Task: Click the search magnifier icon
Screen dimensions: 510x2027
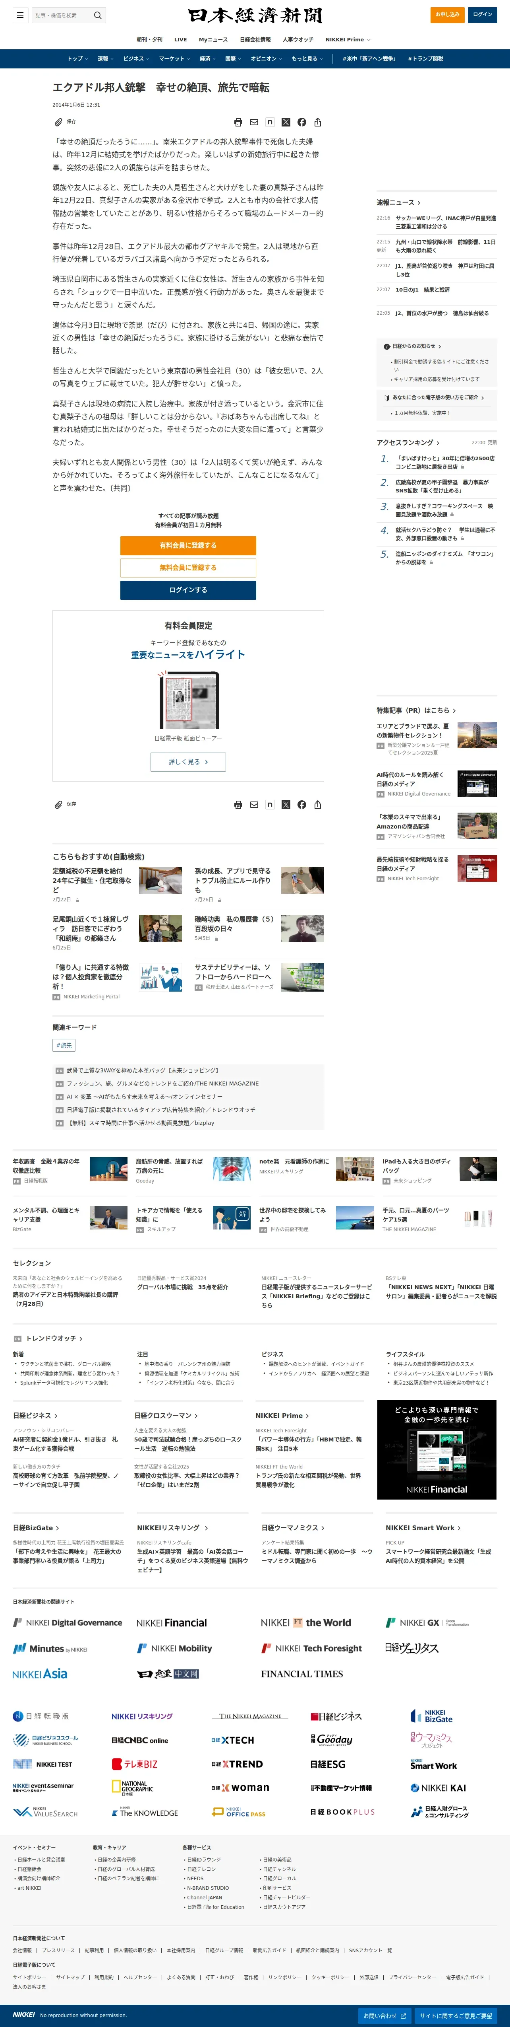Action: click(x=97, y=15)
